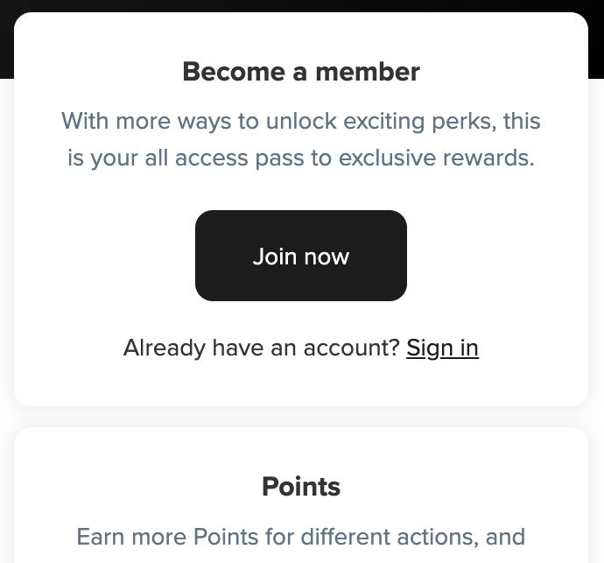Viewport: 604px width, 563px height.
Task: Click the gray gap between the cards
Action: (301, 417)
